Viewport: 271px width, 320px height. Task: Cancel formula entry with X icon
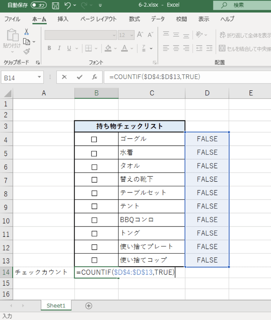64,77
